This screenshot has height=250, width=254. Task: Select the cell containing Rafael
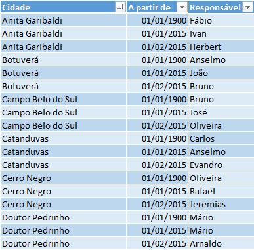pos(221,191)
